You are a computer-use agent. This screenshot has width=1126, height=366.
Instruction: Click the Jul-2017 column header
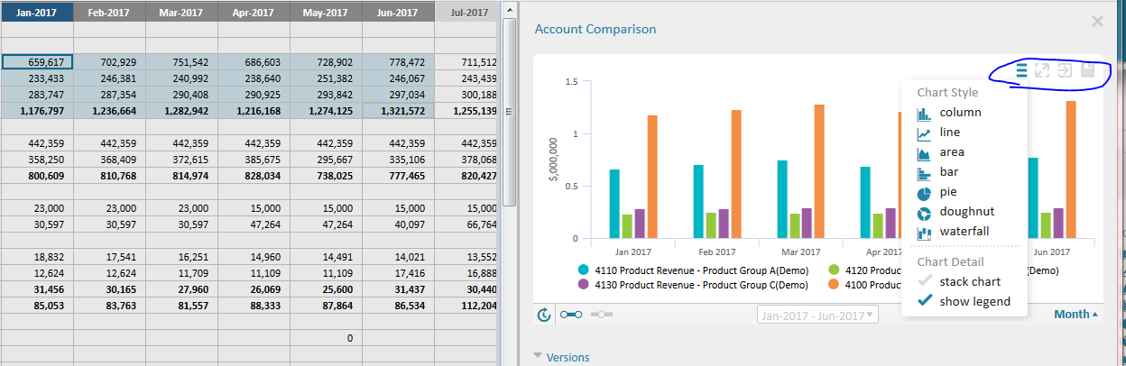pyautogui.click(x=466, y=13)
